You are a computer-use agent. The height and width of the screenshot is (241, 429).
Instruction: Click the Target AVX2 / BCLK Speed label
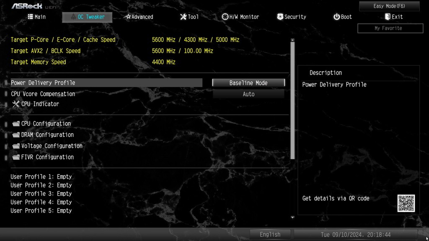(45, 51)
